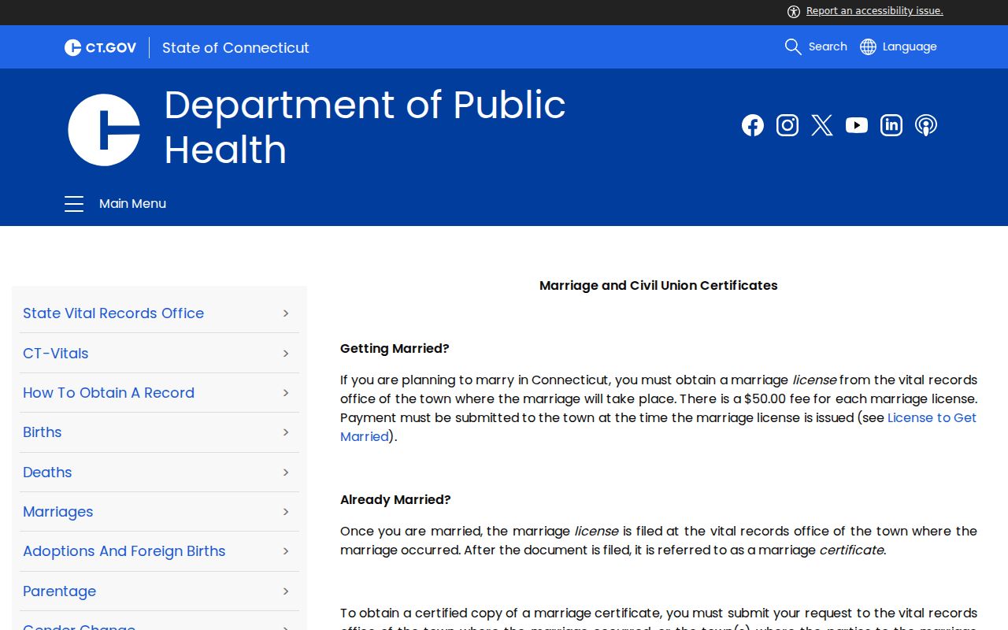Expand the How To Obtain A Record chevron
The image size is (1008, 630).
[x=286, y=393]
